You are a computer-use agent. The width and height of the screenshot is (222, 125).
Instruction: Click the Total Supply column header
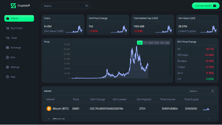point(191,100)
